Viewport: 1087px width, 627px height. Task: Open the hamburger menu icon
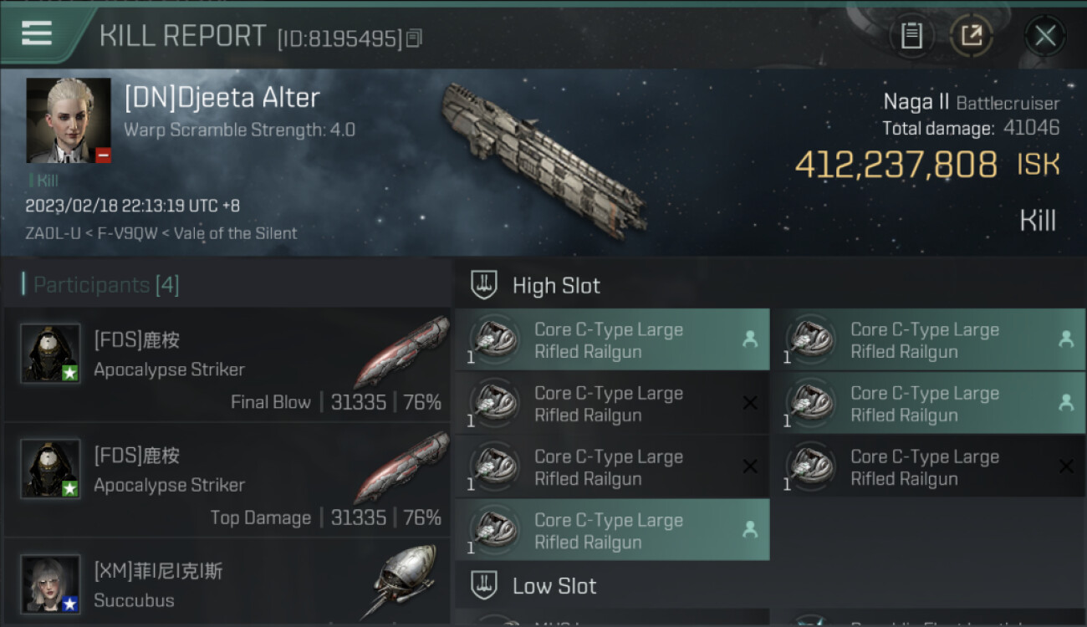coord(37,33)
